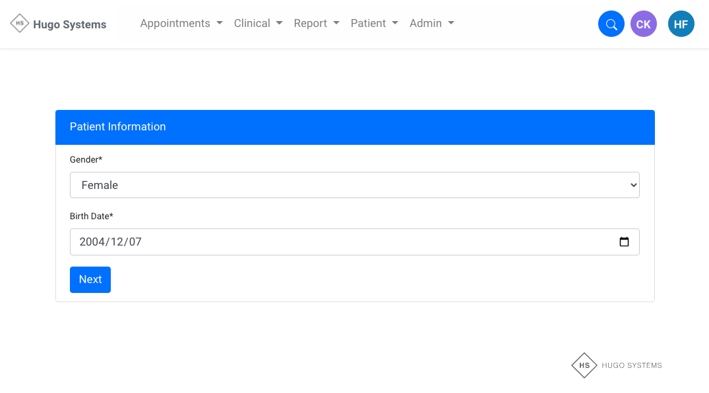
Task: Open the Admin menu
Action: (x=431, y=23)
